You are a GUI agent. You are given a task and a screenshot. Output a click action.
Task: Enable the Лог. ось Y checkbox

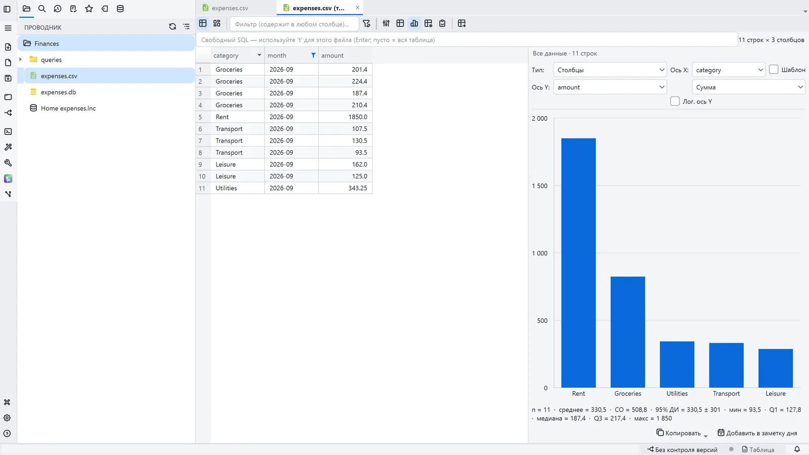(x=675, y=101)
